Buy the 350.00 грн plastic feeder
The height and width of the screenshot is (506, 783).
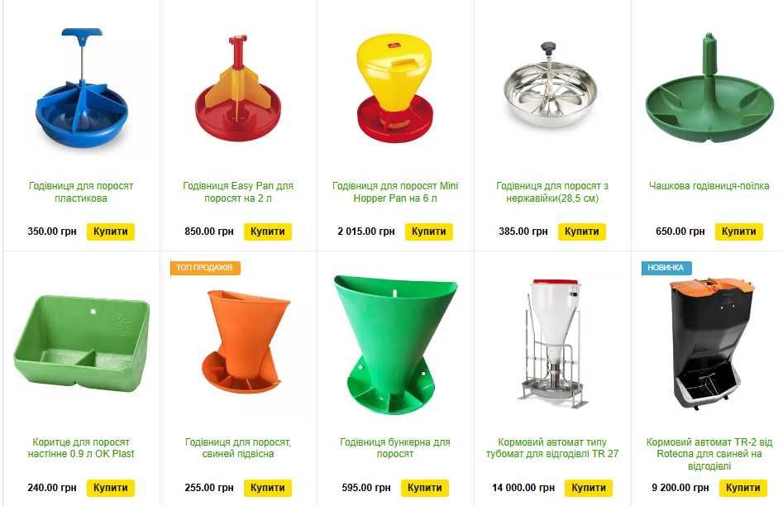110,232
